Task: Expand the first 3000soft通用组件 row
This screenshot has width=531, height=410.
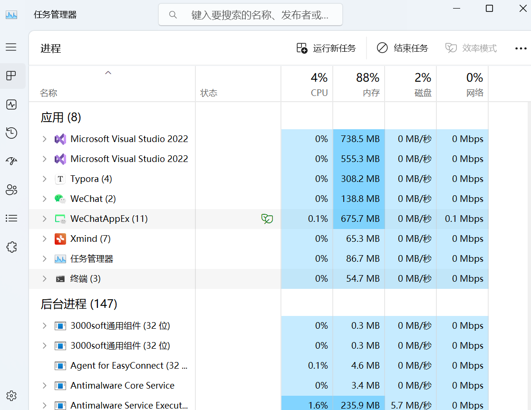Action: coord(44,326)
